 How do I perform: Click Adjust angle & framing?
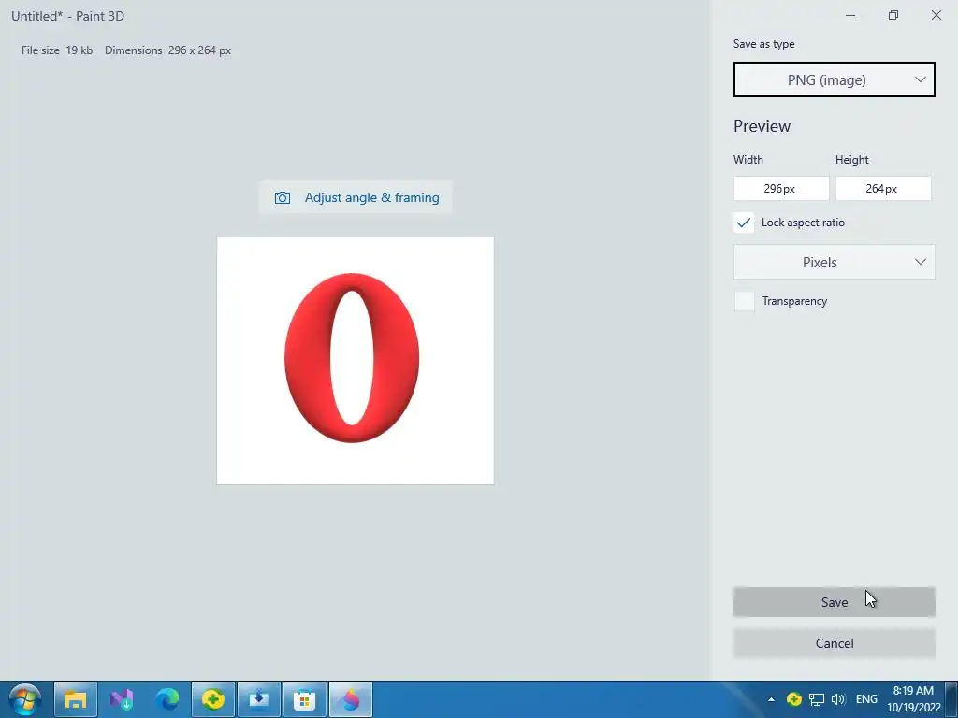coord(356,198)
